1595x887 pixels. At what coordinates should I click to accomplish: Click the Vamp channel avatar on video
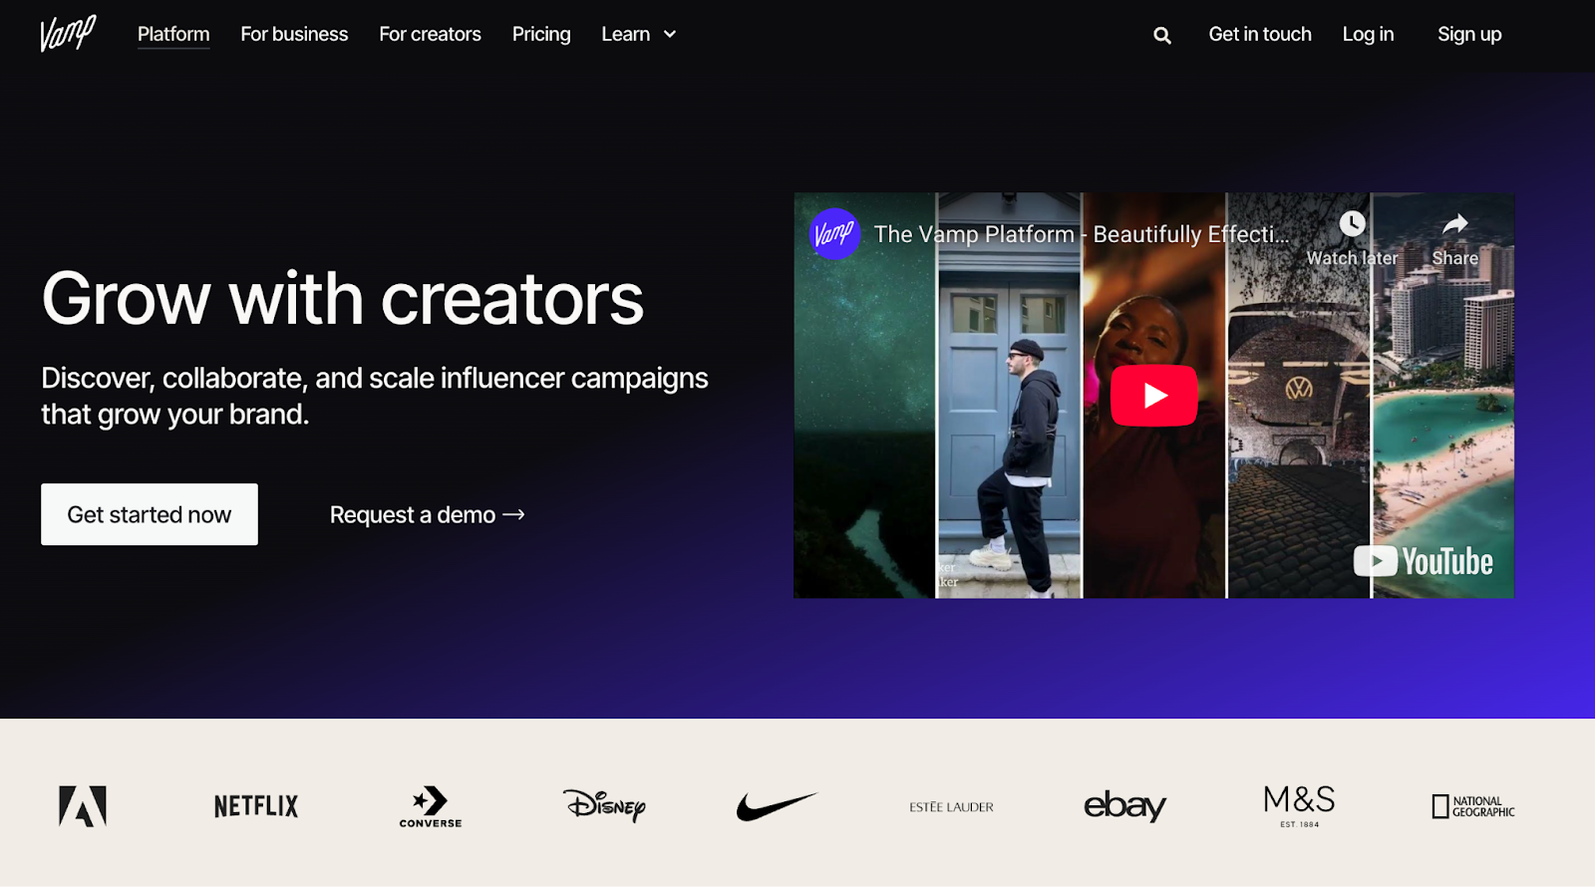click(834, 234)
